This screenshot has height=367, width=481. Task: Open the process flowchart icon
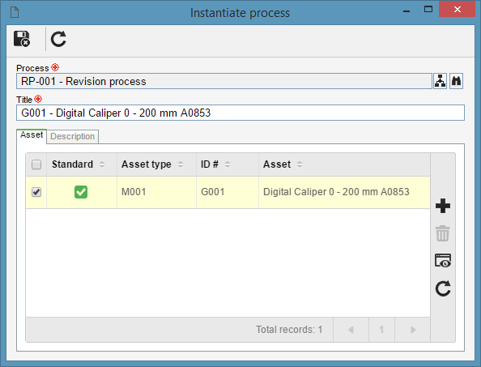[441, 81]
